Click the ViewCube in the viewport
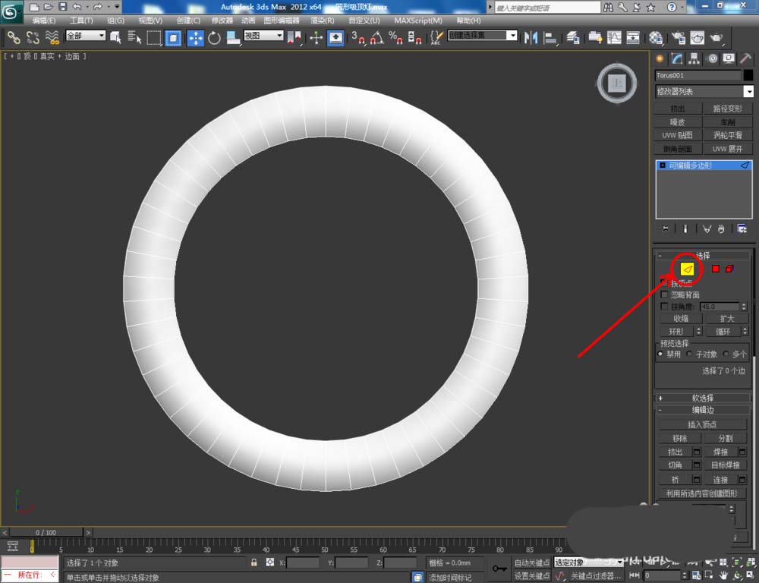Screen dimensions: 759x583 [x=617, y=82]
